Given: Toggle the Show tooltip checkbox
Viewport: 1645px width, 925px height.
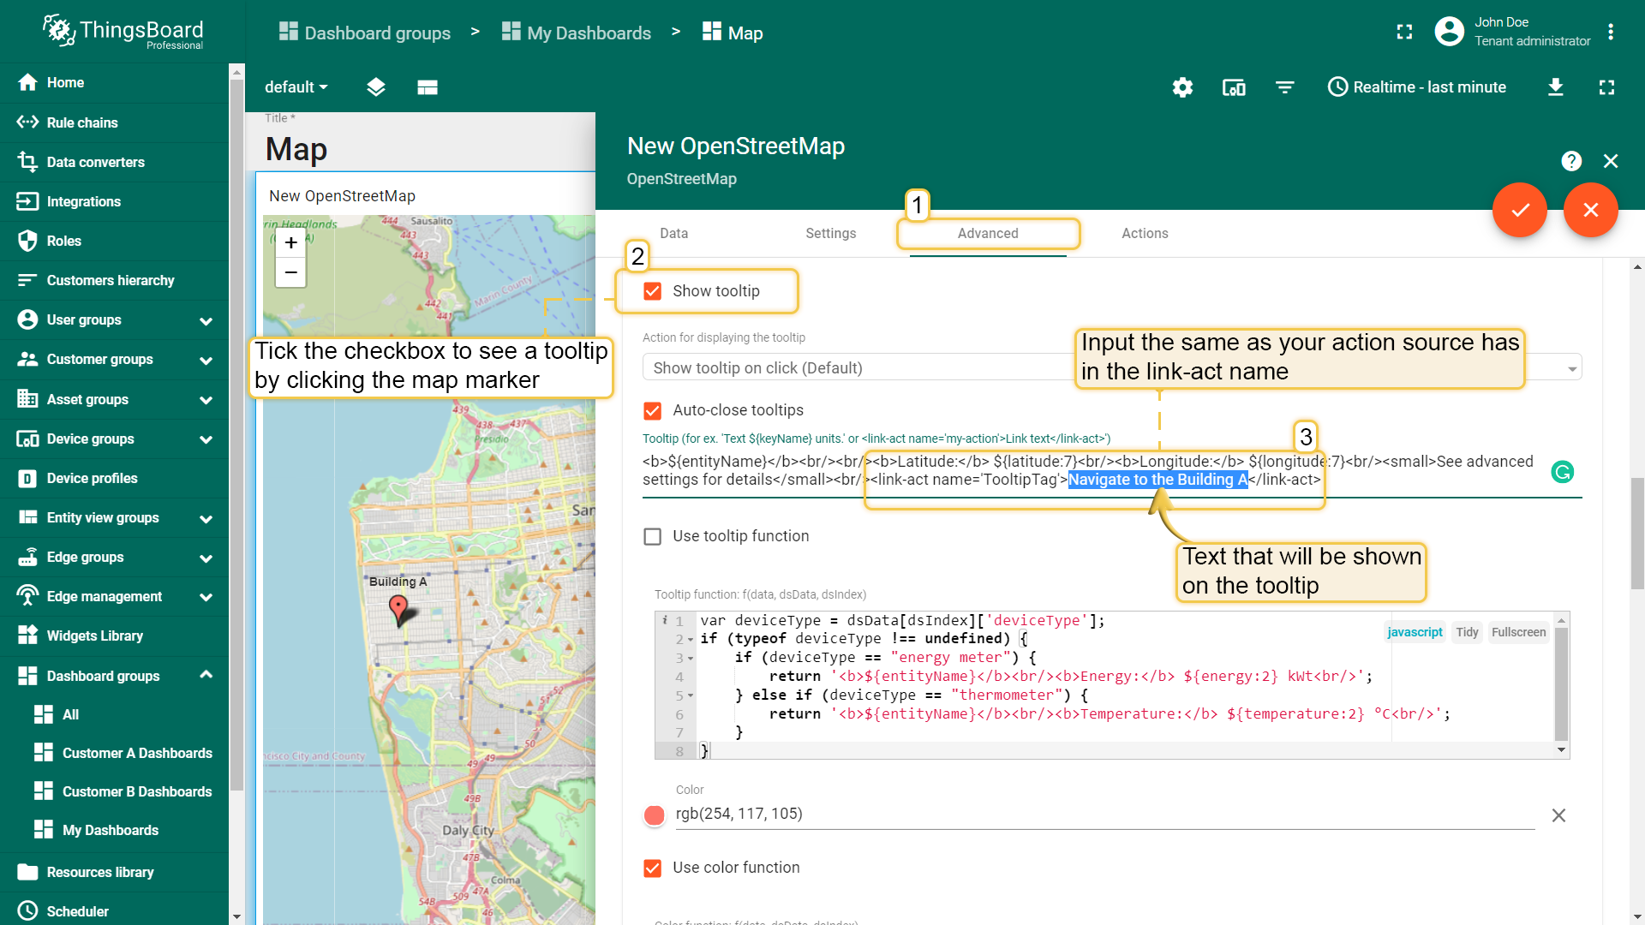Looking at the screenshot, I should coord(653,291).
